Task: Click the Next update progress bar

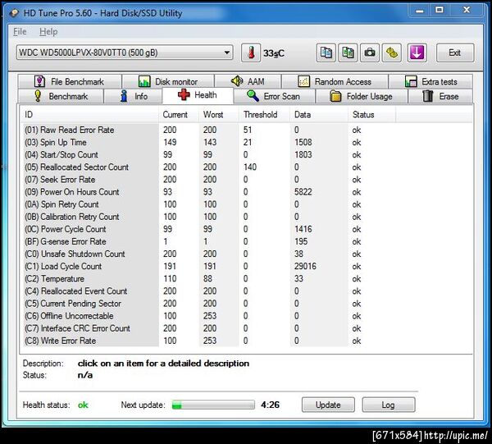Action: click(x=213, y=405)
